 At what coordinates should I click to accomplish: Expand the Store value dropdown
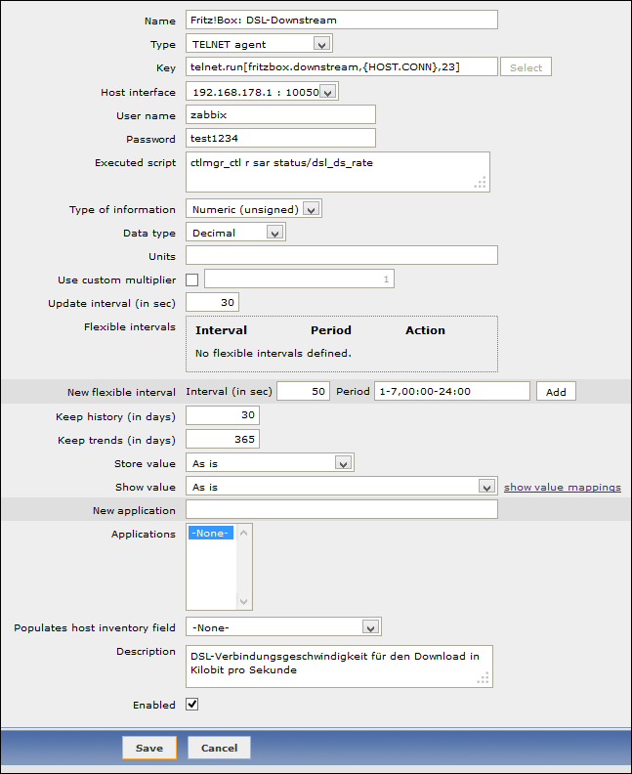269,463
